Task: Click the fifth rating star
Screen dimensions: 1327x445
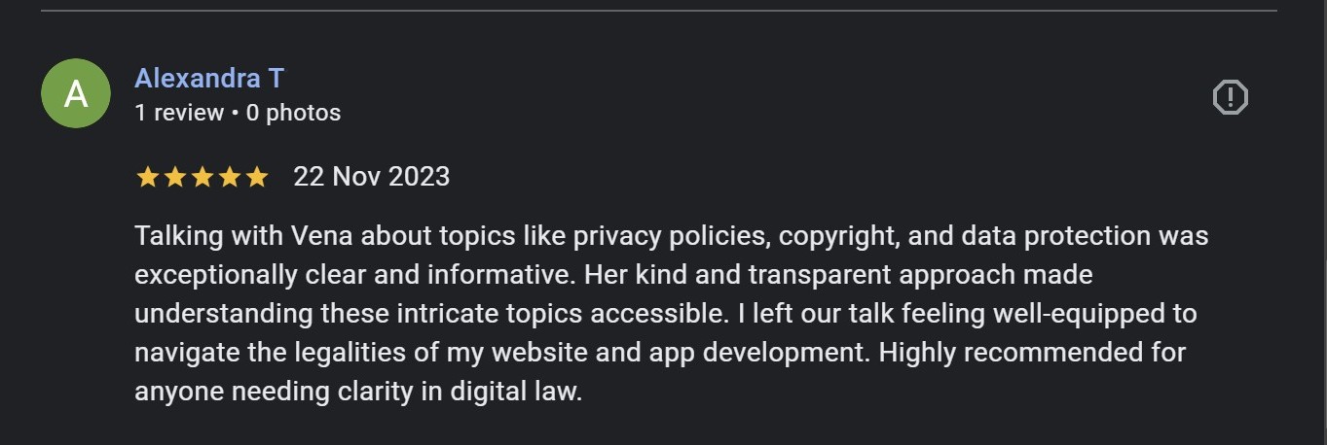Action: pos(257,177)
